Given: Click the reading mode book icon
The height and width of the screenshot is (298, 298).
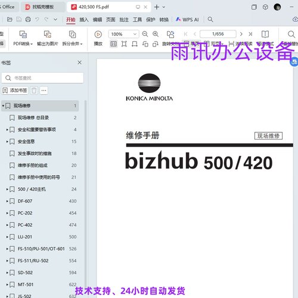Looking at the screenshot, I should coord(265,34).
